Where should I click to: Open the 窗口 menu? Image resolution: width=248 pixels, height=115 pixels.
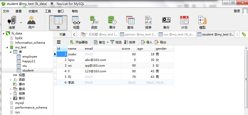(x=61, y=11)
